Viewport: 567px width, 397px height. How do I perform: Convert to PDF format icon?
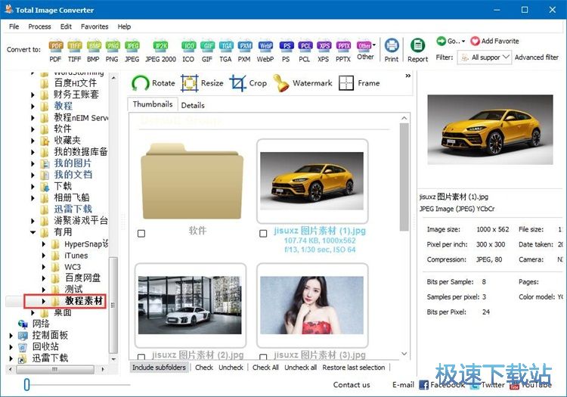(x=55, y=50)
